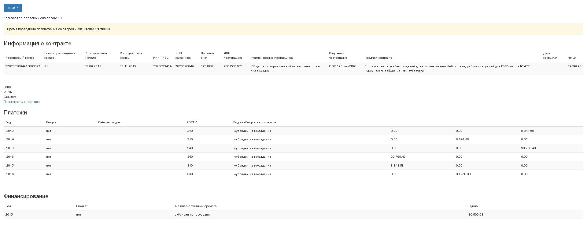Click the Счёт расходов column header
This screenshot has height=232, width=587.
click(x=109, y=122)
